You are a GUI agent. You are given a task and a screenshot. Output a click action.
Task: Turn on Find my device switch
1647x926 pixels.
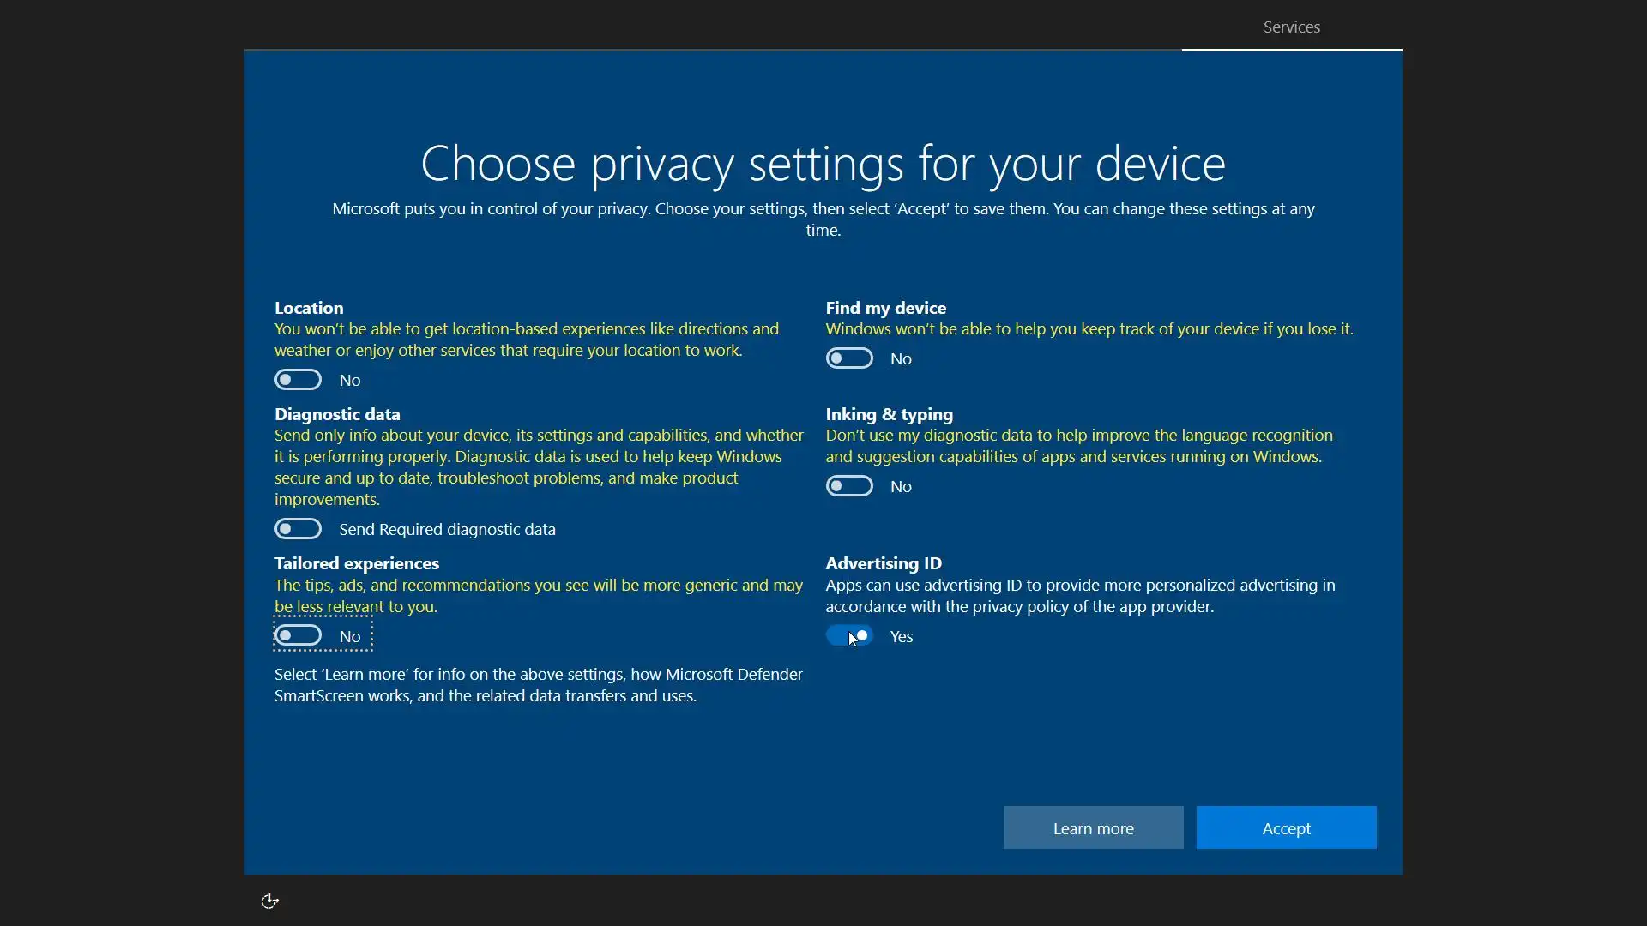[849, 358]
